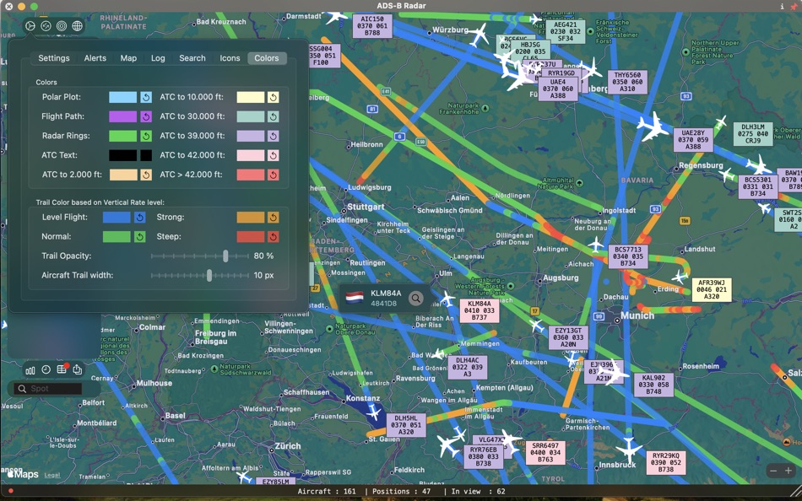Click the red pin icon in title bar
The image size is (802, 501).
794,6
